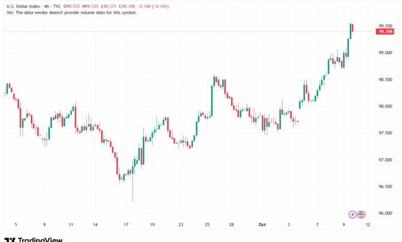Click the date label 23 on time axis
Viewport: 402px width, 242px height.
coord(181,224)
